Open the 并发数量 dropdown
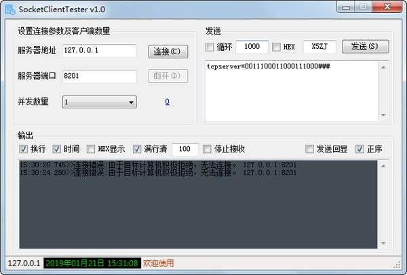407x275 pixels. tap(100, 102)
